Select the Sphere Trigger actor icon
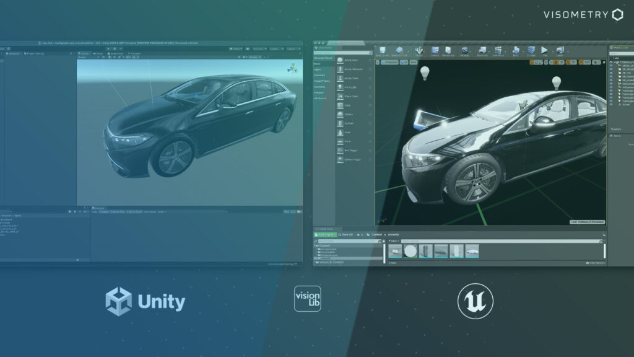The image size is (634, 357). [340, 159]
